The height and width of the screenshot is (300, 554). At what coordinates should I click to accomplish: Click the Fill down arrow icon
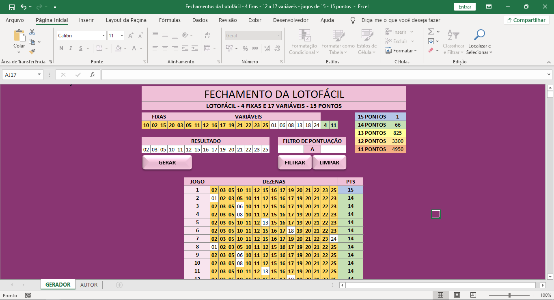click(431, 41)
